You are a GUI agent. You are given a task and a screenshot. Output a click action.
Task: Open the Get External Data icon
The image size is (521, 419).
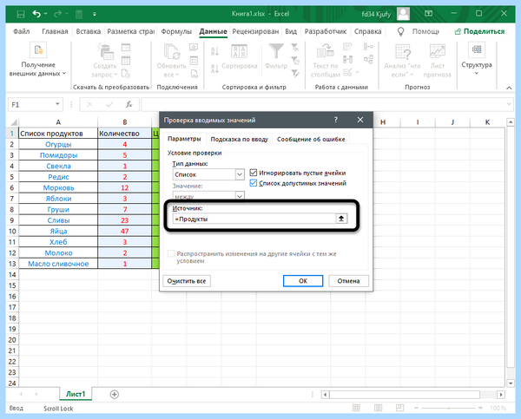(38, 50)
